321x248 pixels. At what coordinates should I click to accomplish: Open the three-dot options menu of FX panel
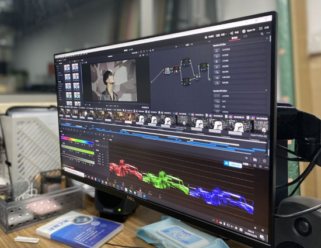[268, 33]
